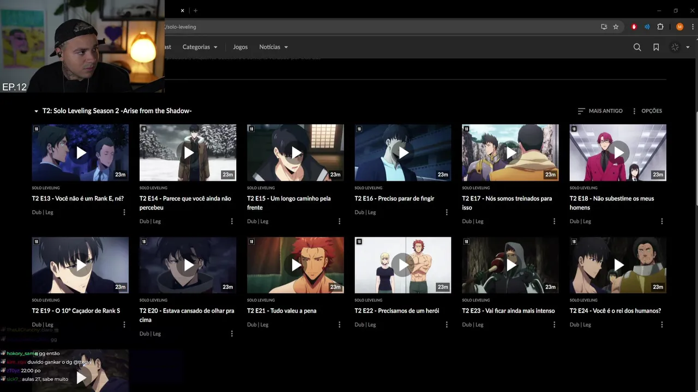Open more options for episode T2 E21
This screenshot has height=392, width=698.
click(339, 324)
